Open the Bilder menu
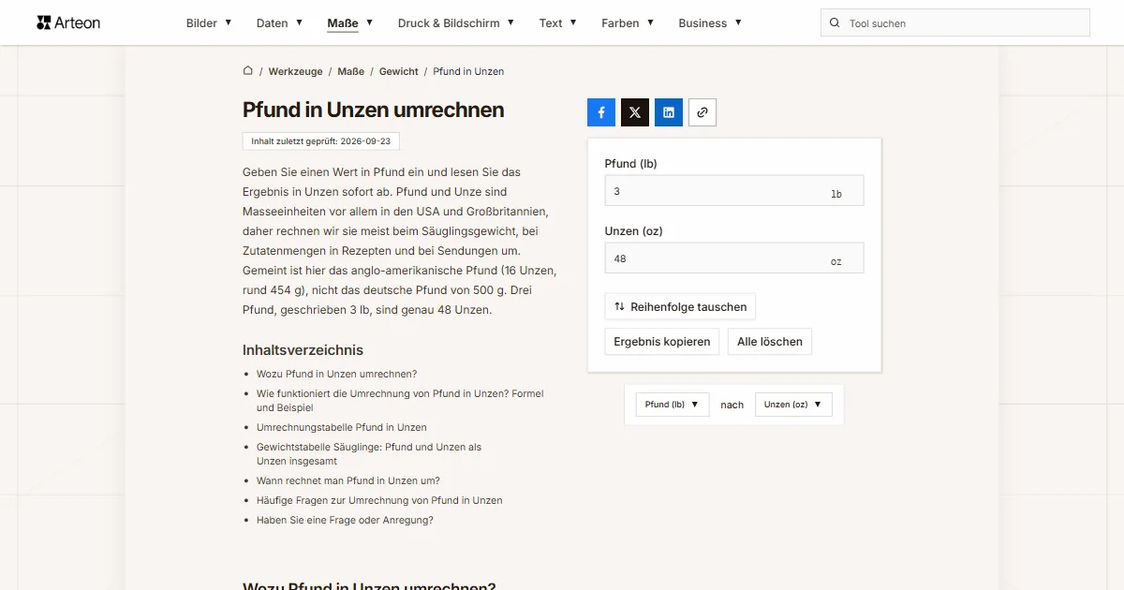The height and width of the screenshot is (590, 1124). (209, 23)
